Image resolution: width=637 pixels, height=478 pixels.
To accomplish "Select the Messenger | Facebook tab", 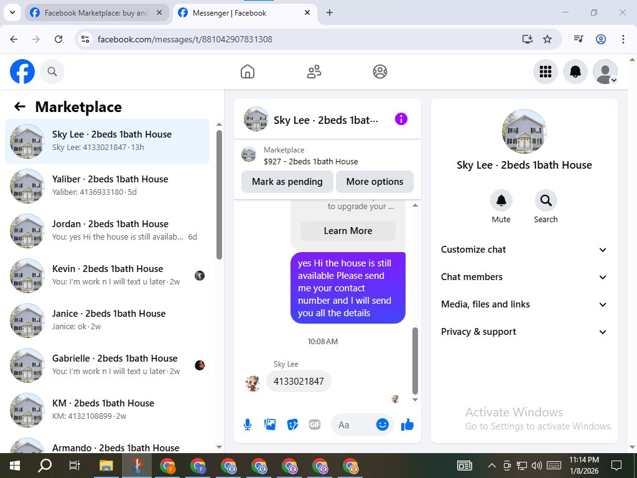I will [244, 13].
